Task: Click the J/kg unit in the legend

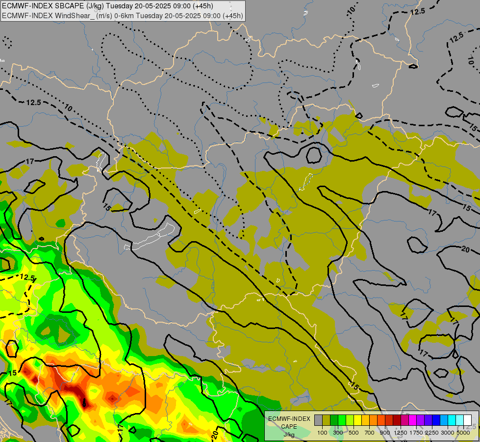Action: [289, 435]
